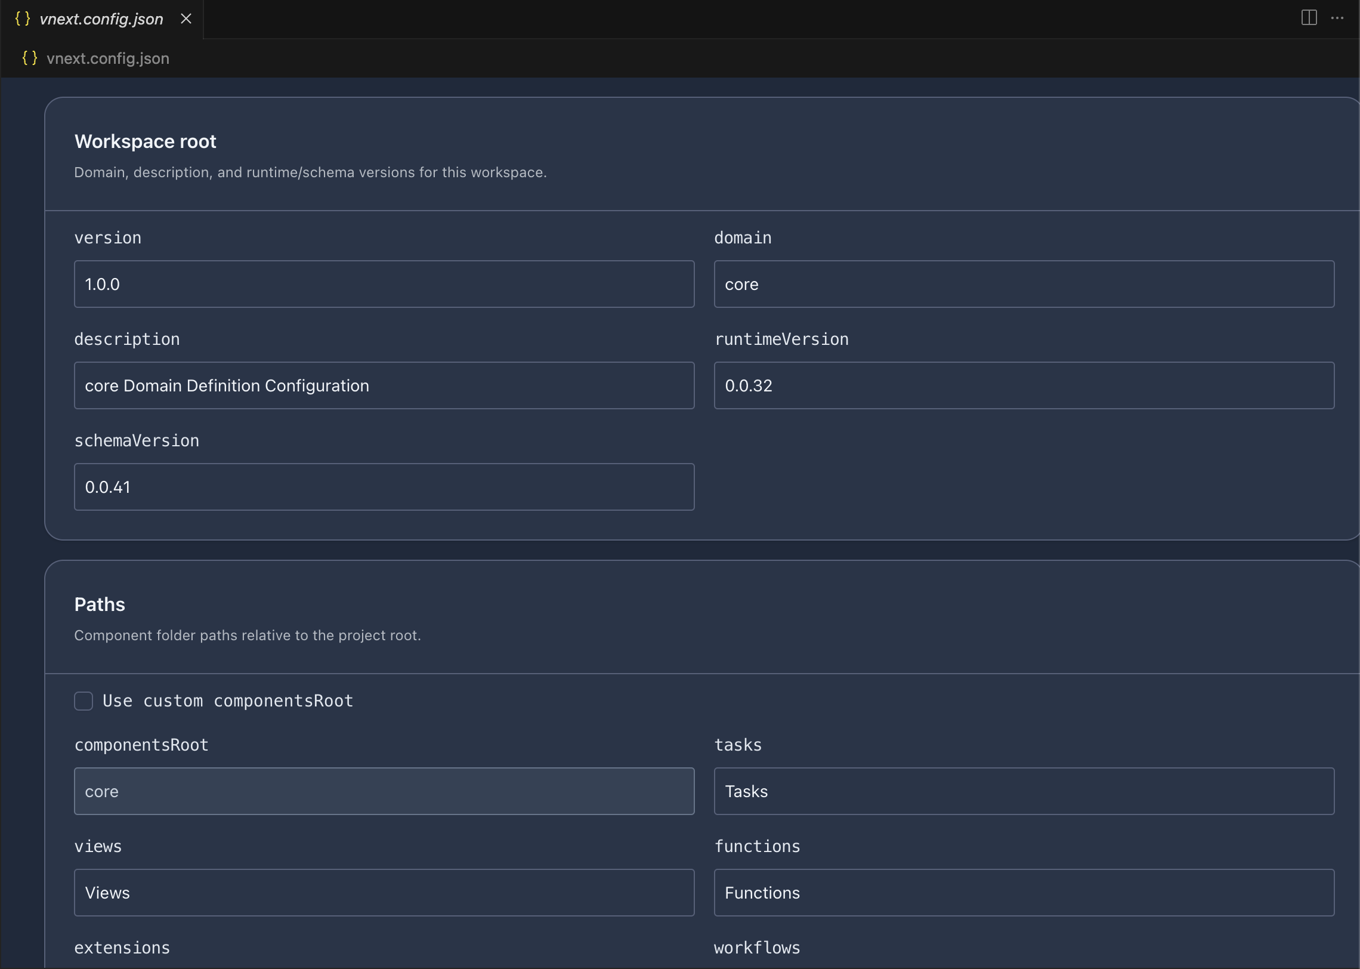Click the extensions label
This screenshot has width=1360, height=969.
pos(122,948)
